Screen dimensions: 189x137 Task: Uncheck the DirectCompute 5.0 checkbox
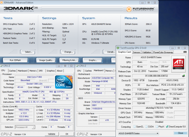point(167,126)
